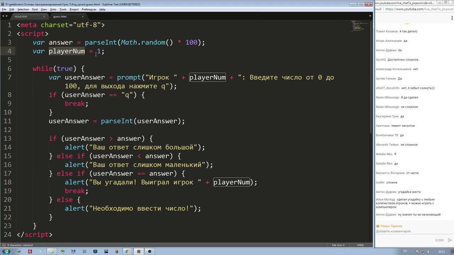Open the File menu
The width and height of the screenshot is (454, 255).
tap(4, 10)
